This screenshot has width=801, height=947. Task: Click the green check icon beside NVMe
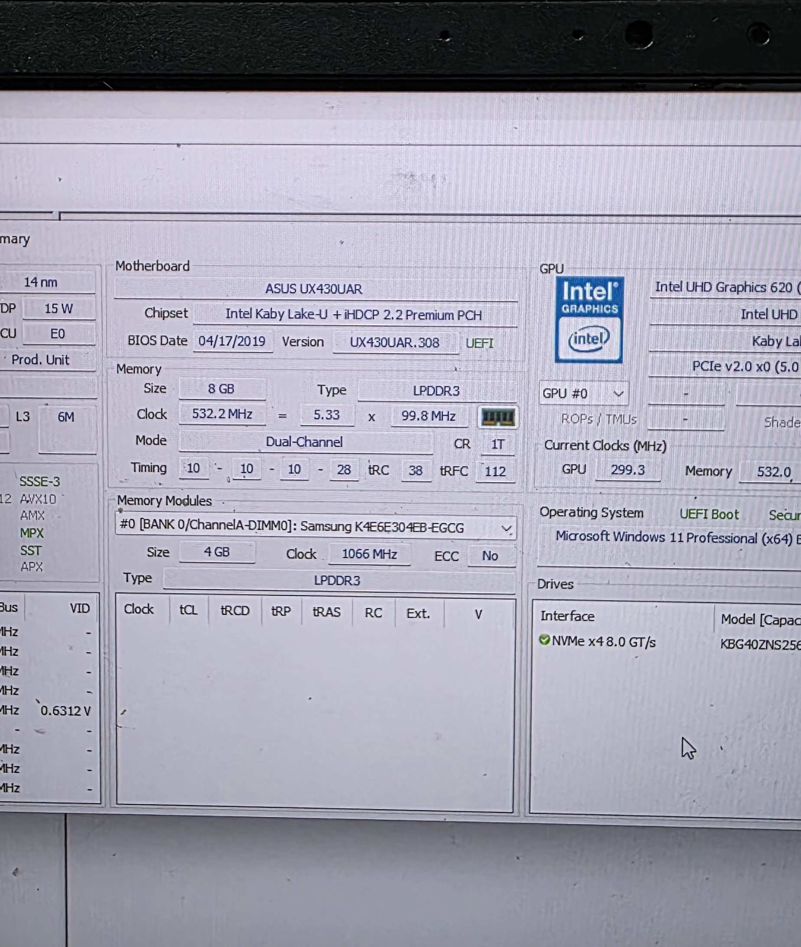(x=544, y=640)
